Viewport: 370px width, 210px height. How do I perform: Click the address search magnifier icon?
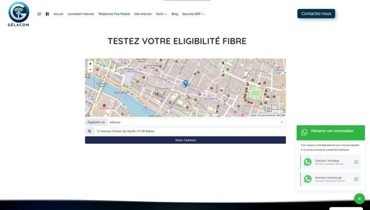[90, 131]
